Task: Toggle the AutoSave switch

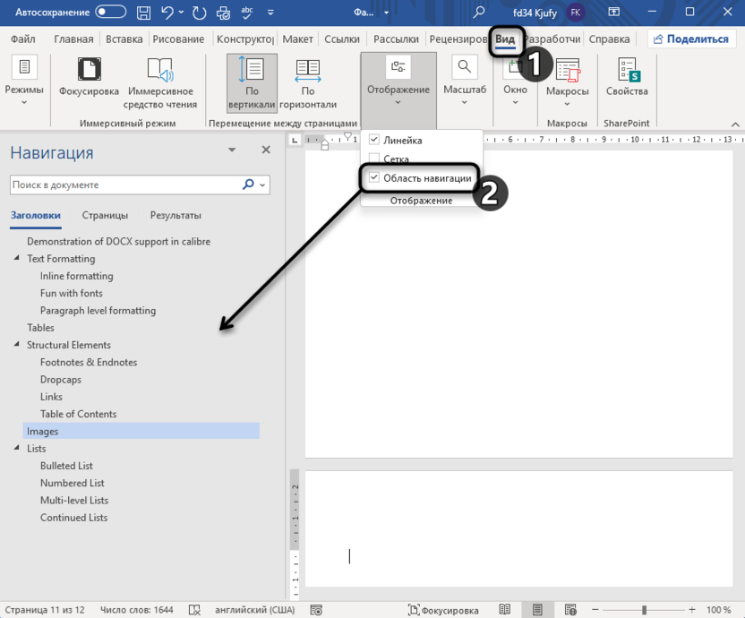Action: (x=111, y=12)
